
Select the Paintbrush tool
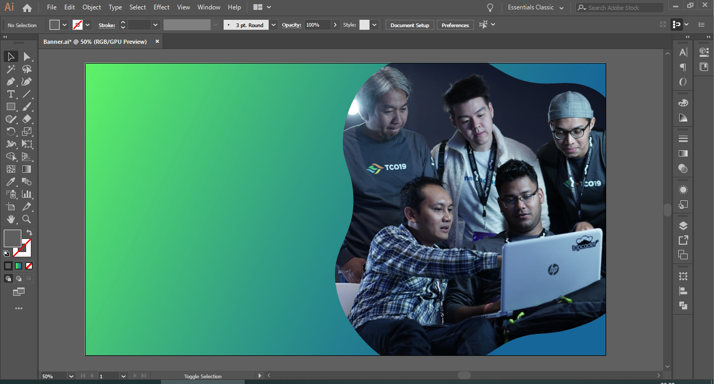click(x=27, y=106)
